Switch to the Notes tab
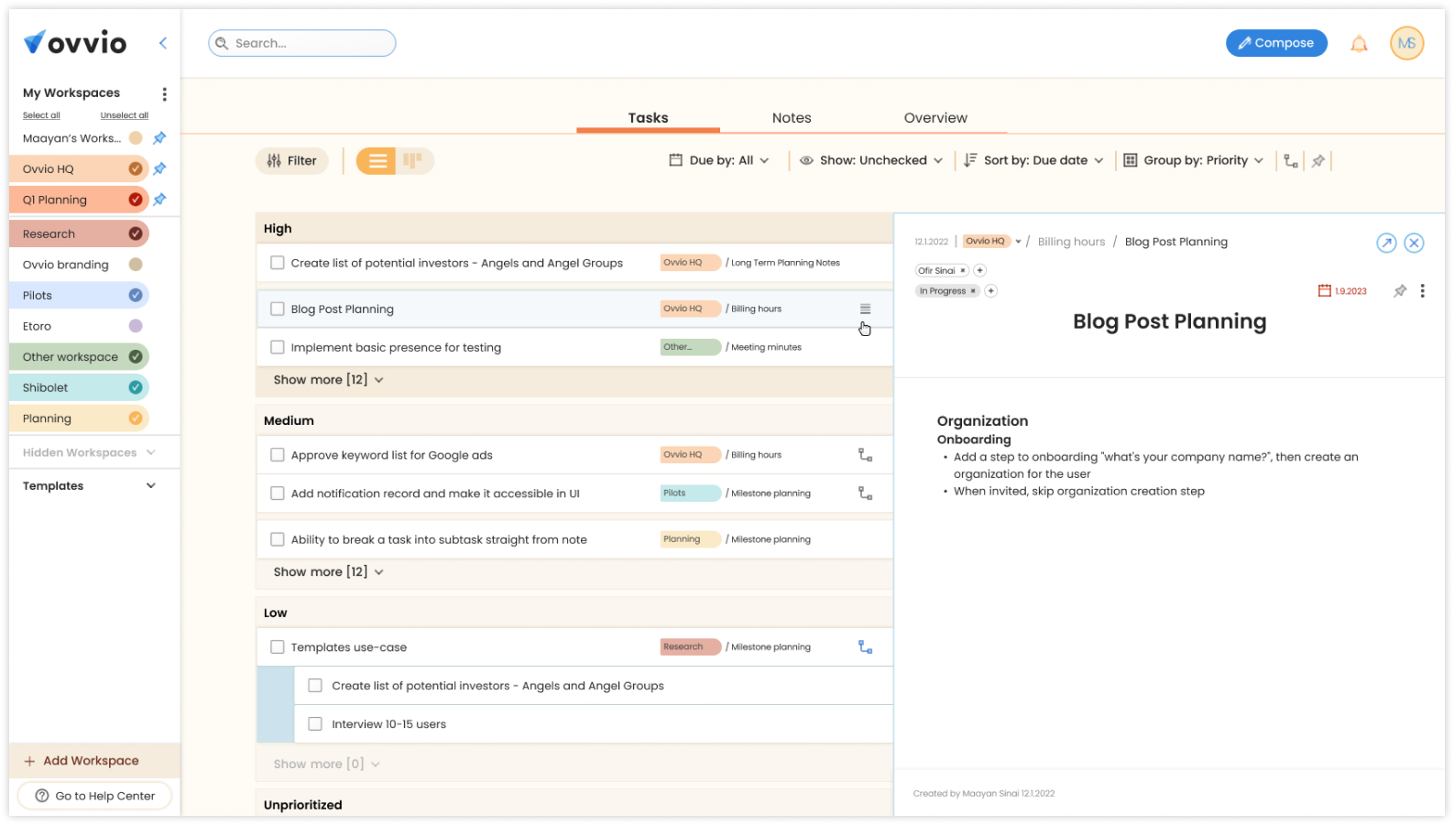Image resolution: width=1454 pixels, height=825 pixels. tap(792, 118)
